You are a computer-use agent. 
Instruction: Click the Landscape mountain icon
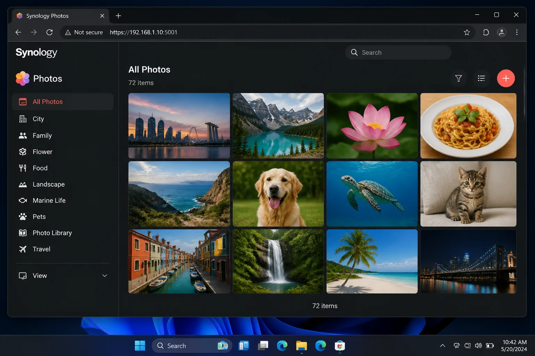tap(23, 184)
